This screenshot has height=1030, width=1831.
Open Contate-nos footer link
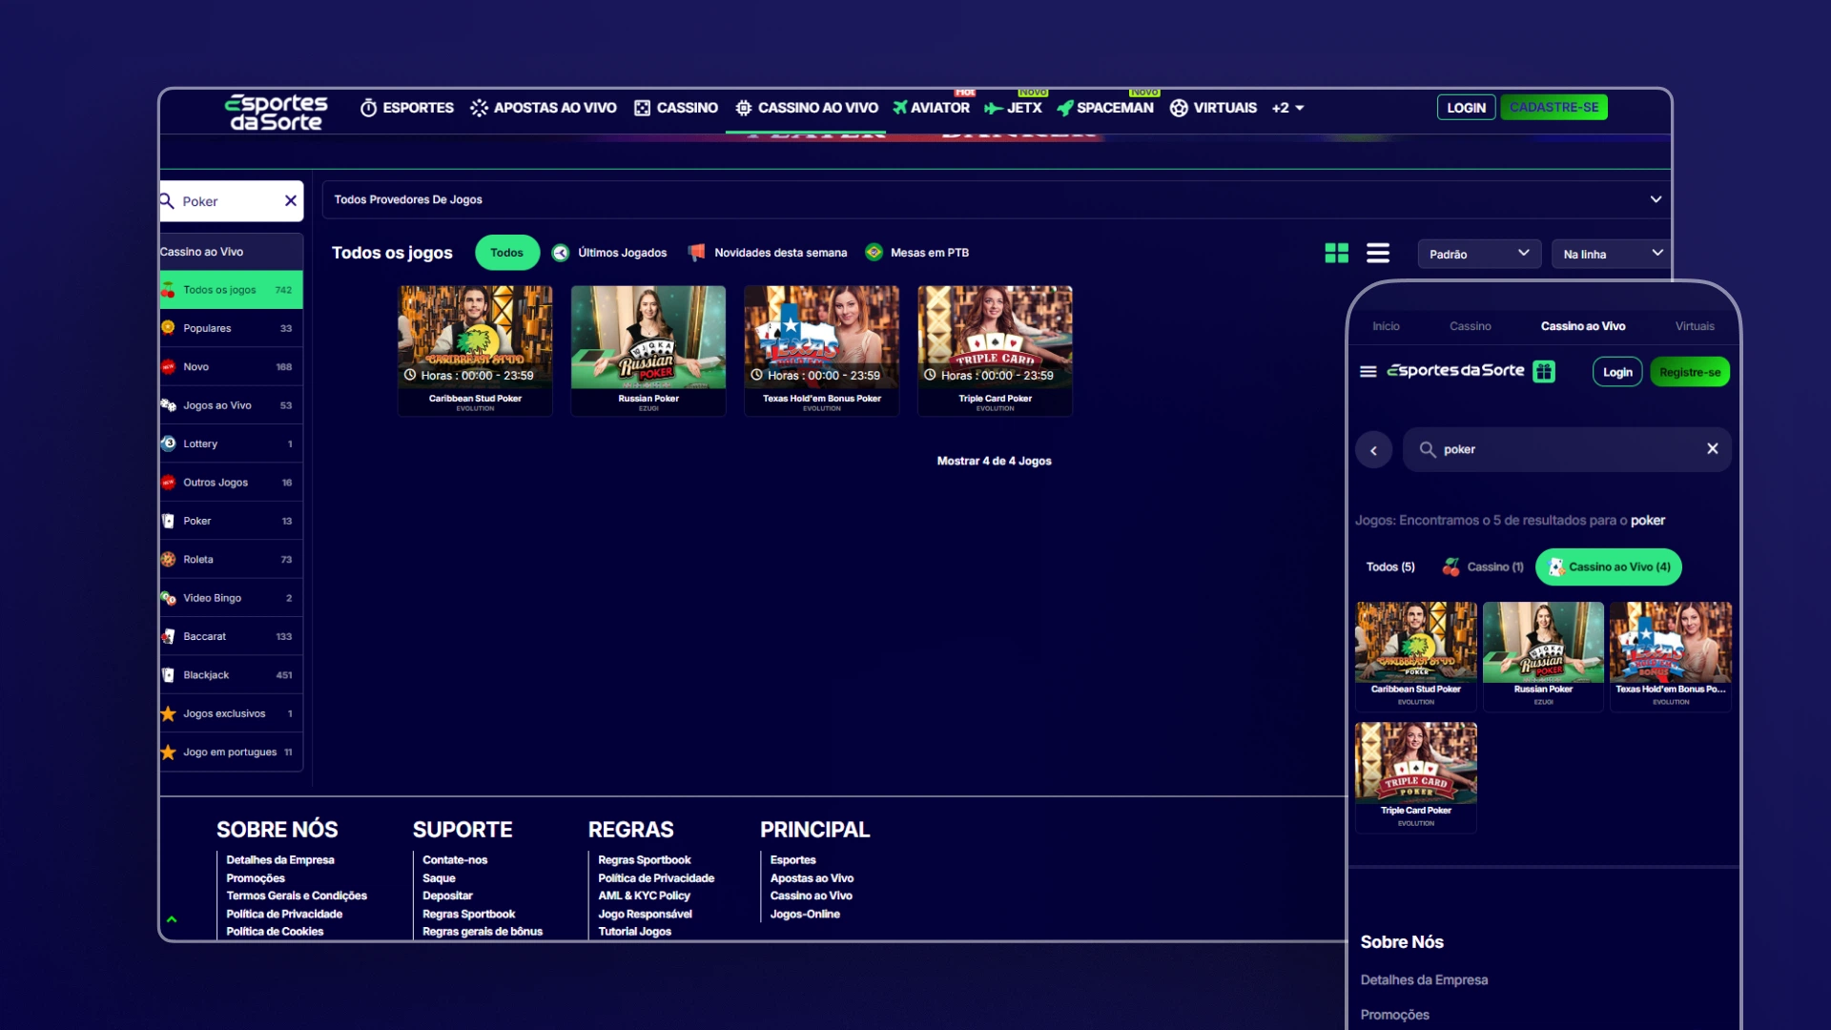point(455,860)
